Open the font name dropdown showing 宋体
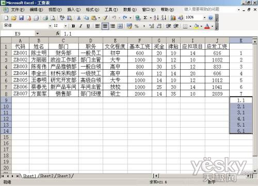 [50, 26]
